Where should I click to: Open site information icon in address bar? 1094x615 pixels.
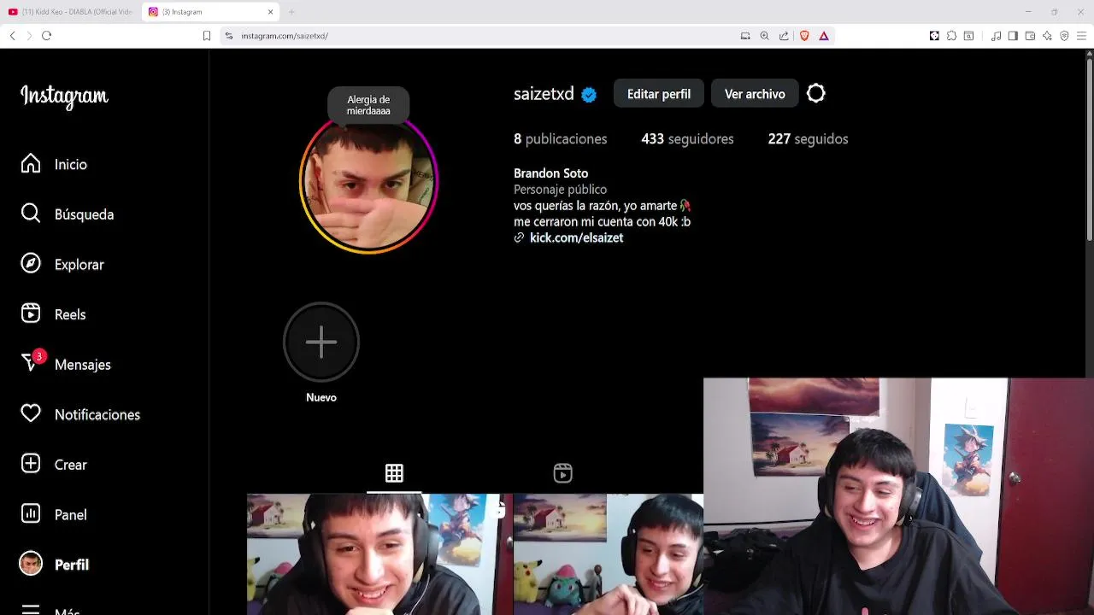(229, 36)
